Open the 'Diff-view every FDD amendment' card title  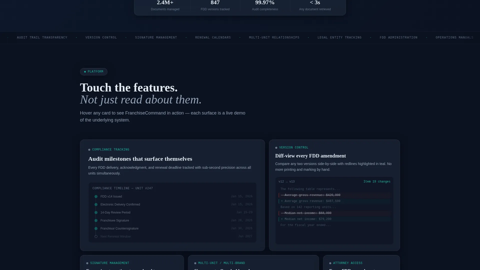tap(310, 156)
